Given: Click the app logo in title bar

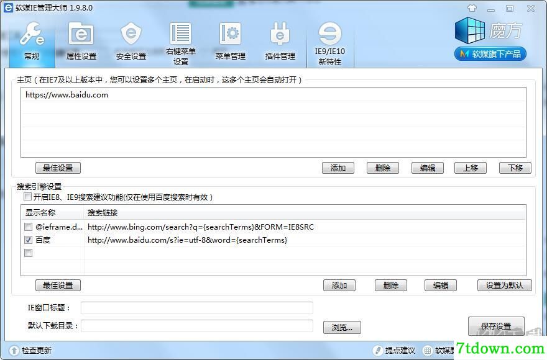Looking at the screenshot, I should pos(7,7).
